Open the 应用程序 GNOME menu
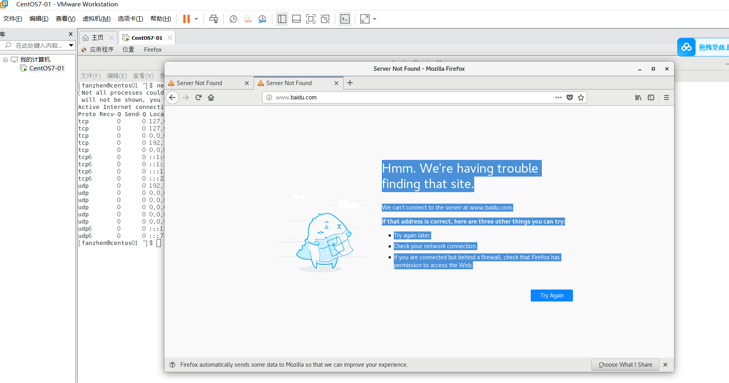The width and height of the screenshot is (729, 383). click(98, 50)
